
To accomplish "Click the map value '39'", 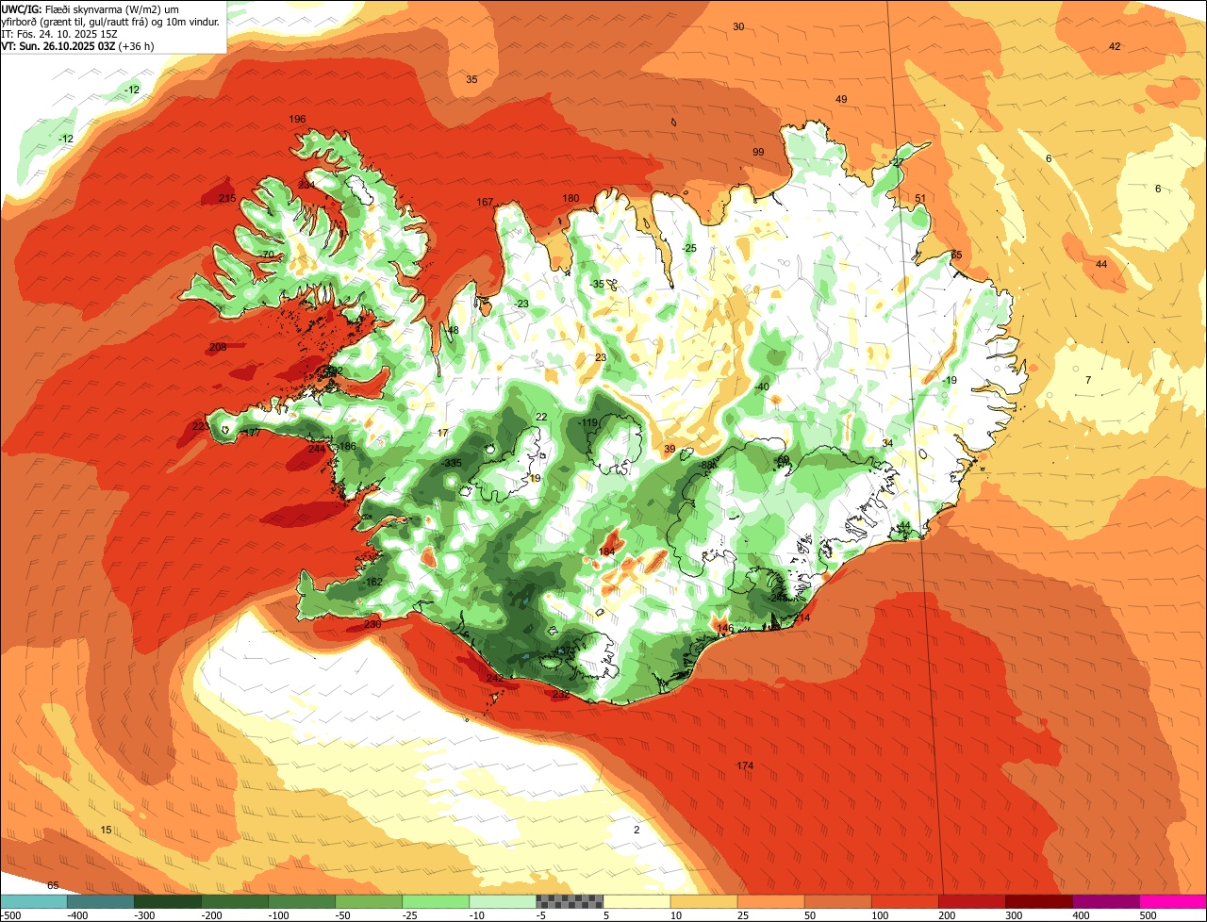I will [x=670, y=449].
